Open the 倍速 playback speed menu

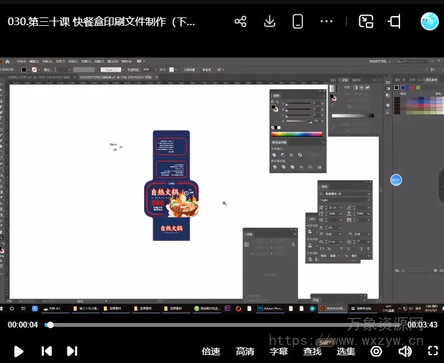point(211,351)
